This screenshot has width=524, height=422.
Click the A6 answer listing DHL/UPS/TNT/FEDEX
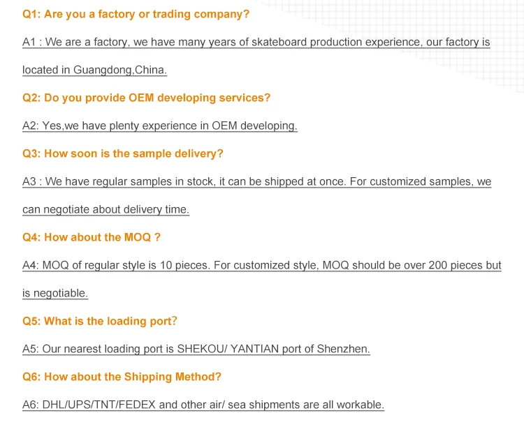(203, 405)
